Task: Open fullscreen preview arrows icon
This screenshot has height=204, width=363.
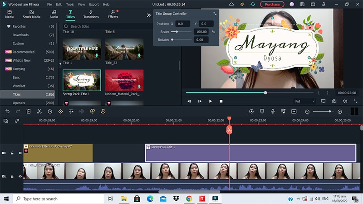Action: 356,101
